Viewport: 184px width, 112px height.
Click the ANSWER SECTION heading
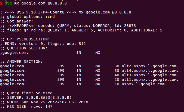point(25,62)
